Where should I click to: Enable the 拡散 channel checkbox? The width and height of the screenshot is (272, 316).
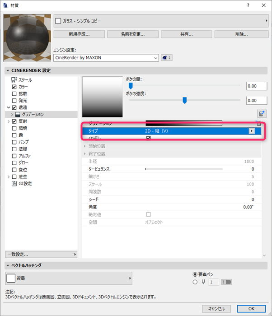(x=14, y=94)
